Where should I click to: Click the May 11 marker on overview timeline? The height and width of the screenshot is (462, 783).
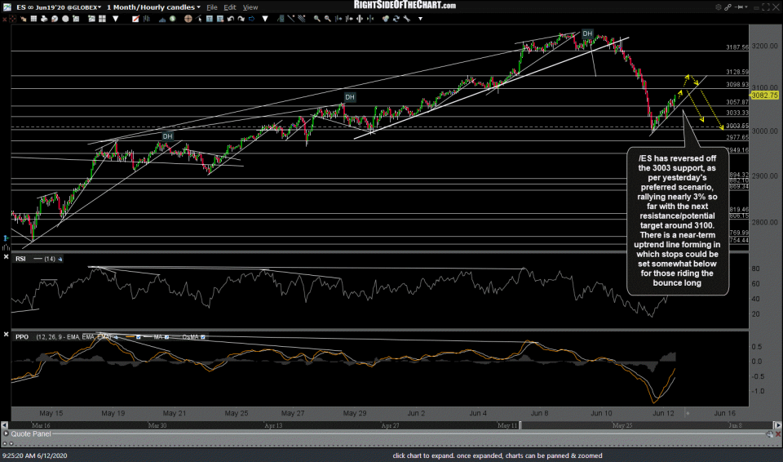[507, 425]
